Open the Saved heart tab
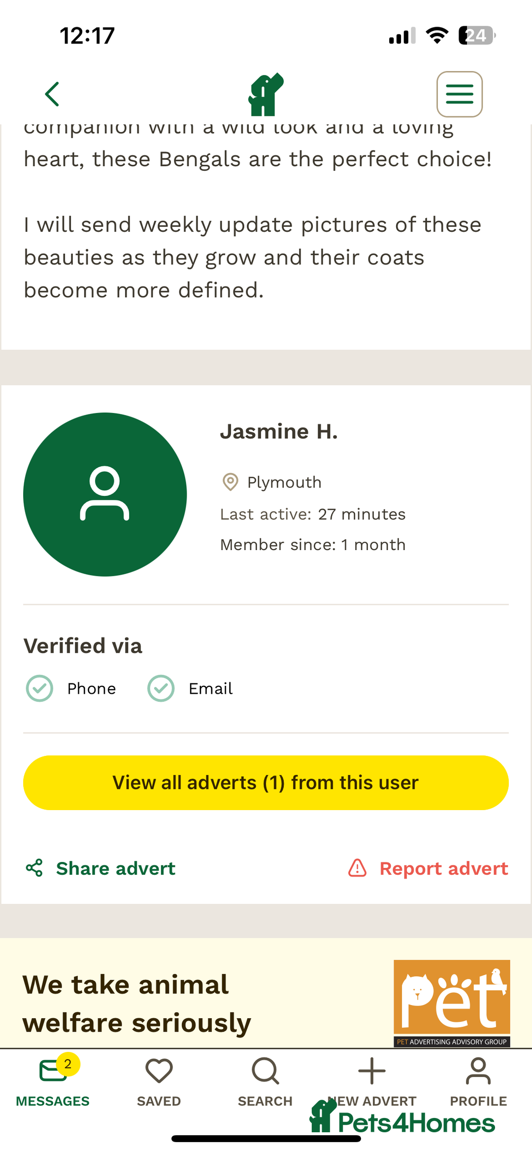 point(159,1081)
